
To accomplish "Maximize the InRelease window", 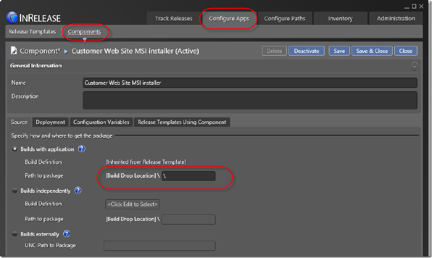I will click(414, 6).
